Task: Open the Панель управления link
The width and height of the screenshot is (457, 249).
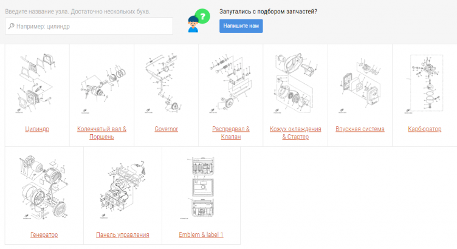Action: (x=122, y=234)
